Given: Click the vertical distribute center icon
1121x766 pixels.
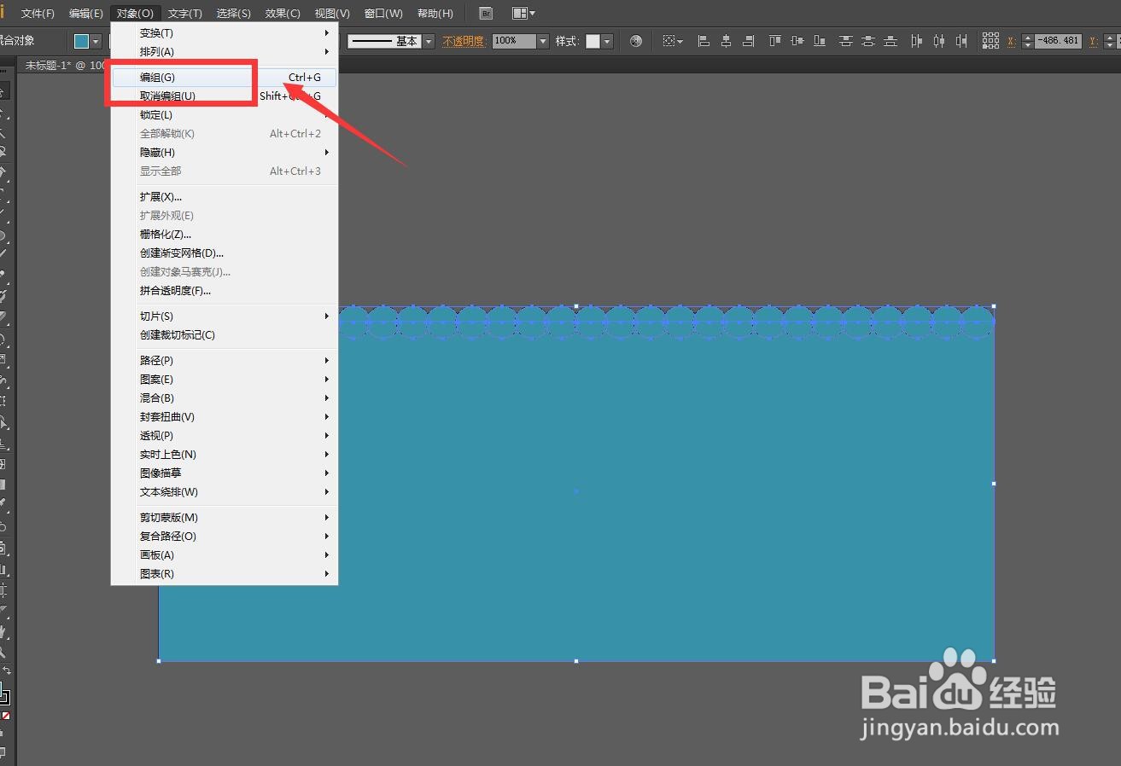Looking at the screenshot, I should point(868,41).
